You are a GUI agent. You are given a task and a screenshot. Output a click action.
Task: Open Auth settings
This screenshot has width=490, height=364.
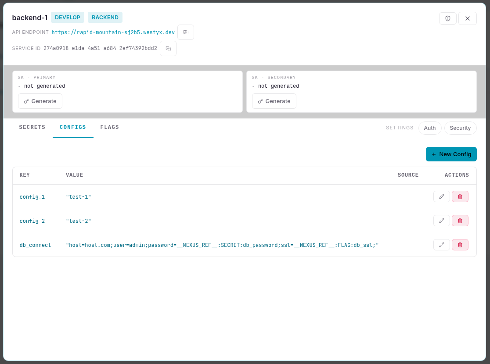click(429, 128)
